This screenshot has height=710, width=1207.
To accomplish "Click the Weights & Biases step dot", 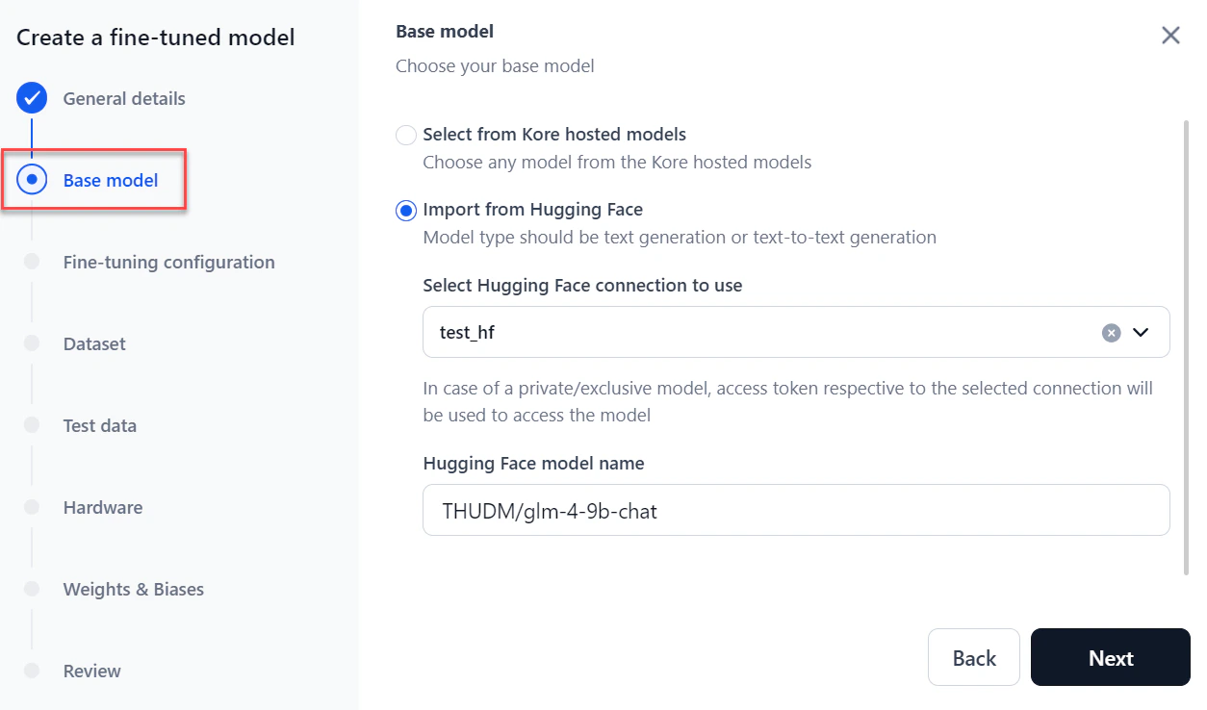I will click(32, 589).
